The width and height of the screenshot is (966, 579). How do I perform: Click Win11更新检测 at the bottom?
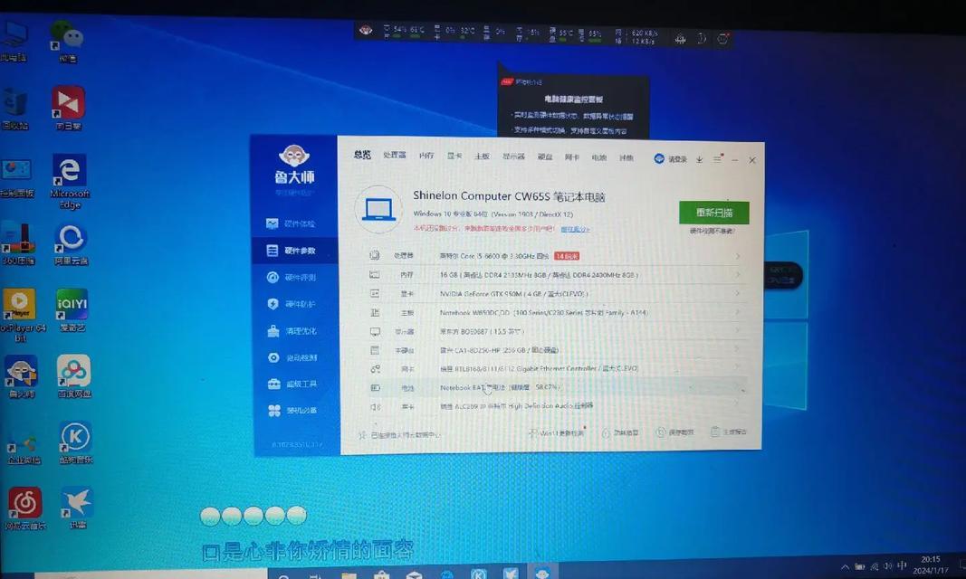(x=556, y=433)
